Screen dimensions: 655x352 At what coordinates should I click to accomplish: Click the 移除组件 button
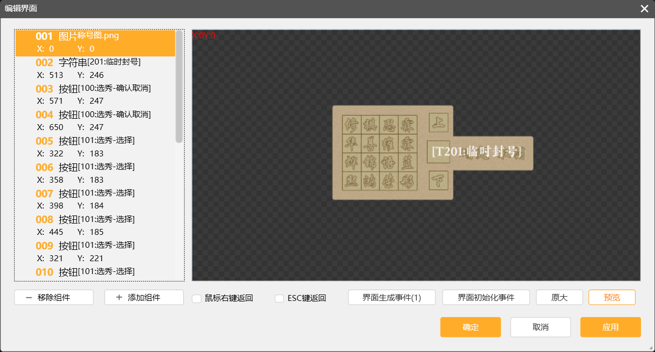point(54,298)
